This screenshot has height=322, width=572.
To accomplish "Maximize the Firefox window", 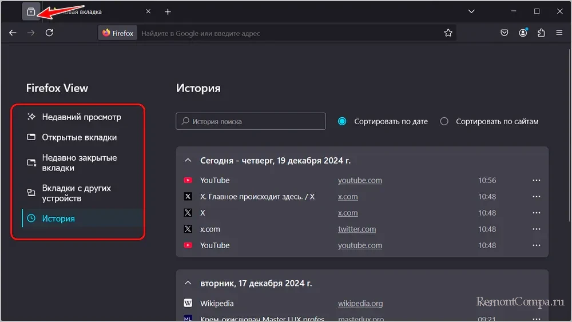I will [537, 11].
